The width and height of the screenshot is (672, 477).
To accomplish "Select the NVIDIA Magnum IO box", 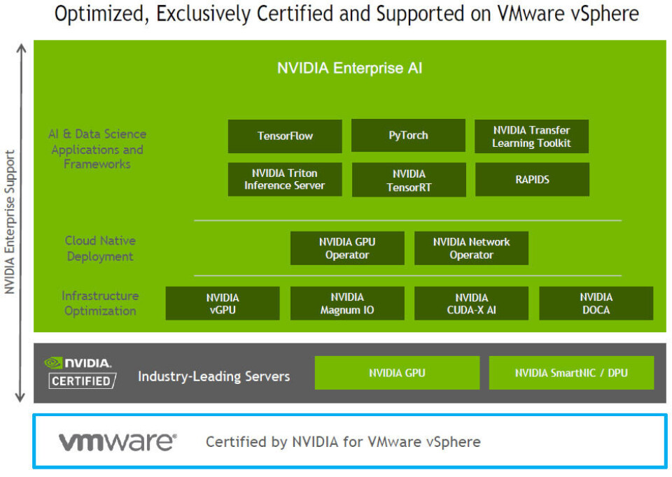I will tap(347, 304).
